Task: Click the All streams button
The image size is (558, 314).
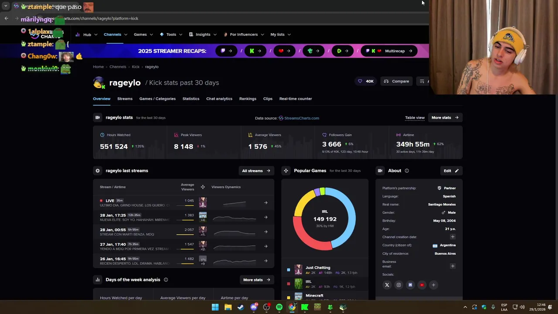Action: pyautogui.click(x=256, y=171)
